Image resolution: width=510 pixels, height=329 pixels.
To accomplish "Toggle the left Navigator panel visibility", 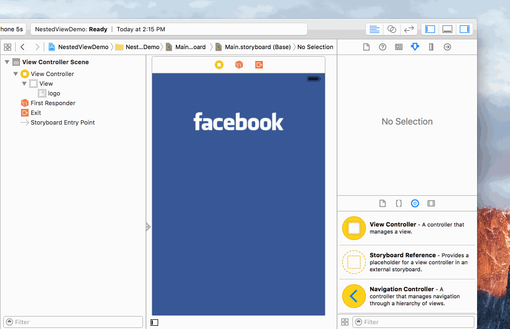I will tap(430, 29).
